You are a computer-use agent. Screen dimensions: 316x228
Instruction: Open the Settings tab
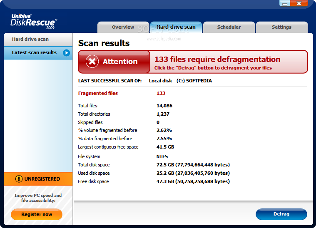tap(281, 27)
